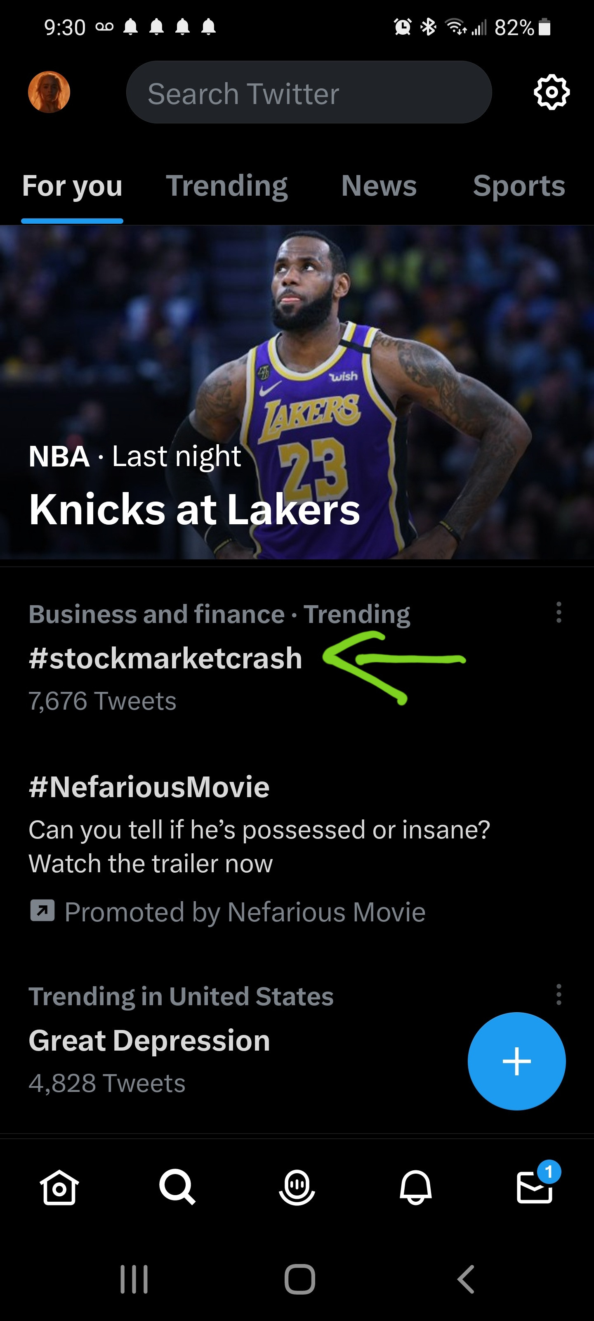Open more options for #stockmarketcrash trend
594x1321 pixels.
click(x=559, y=612)
